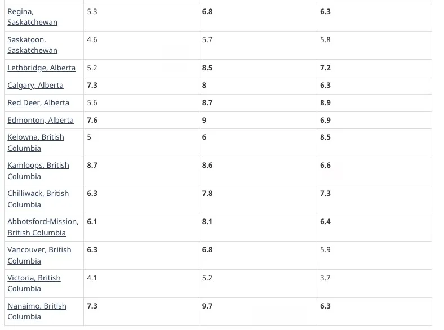444x330 pixels.
Task: Click the Saskatoon, Saskatchewan link
Action: point(26,40)
